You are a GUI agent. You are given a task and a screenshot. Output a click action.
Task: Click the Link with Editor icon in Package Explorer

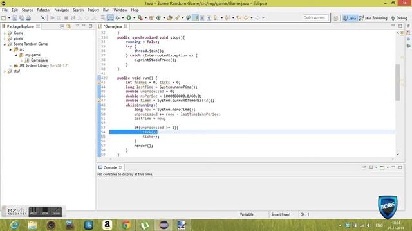click(x=69, y=26)
